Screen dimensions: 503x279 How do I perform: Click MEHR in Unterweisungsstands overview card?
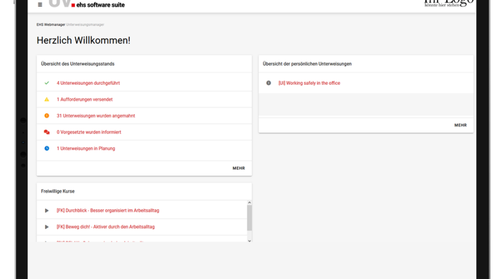[239, 168]
